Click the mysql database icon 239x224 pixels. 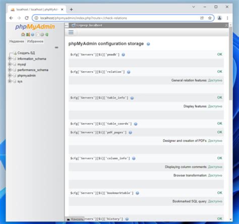coord(15,65)
